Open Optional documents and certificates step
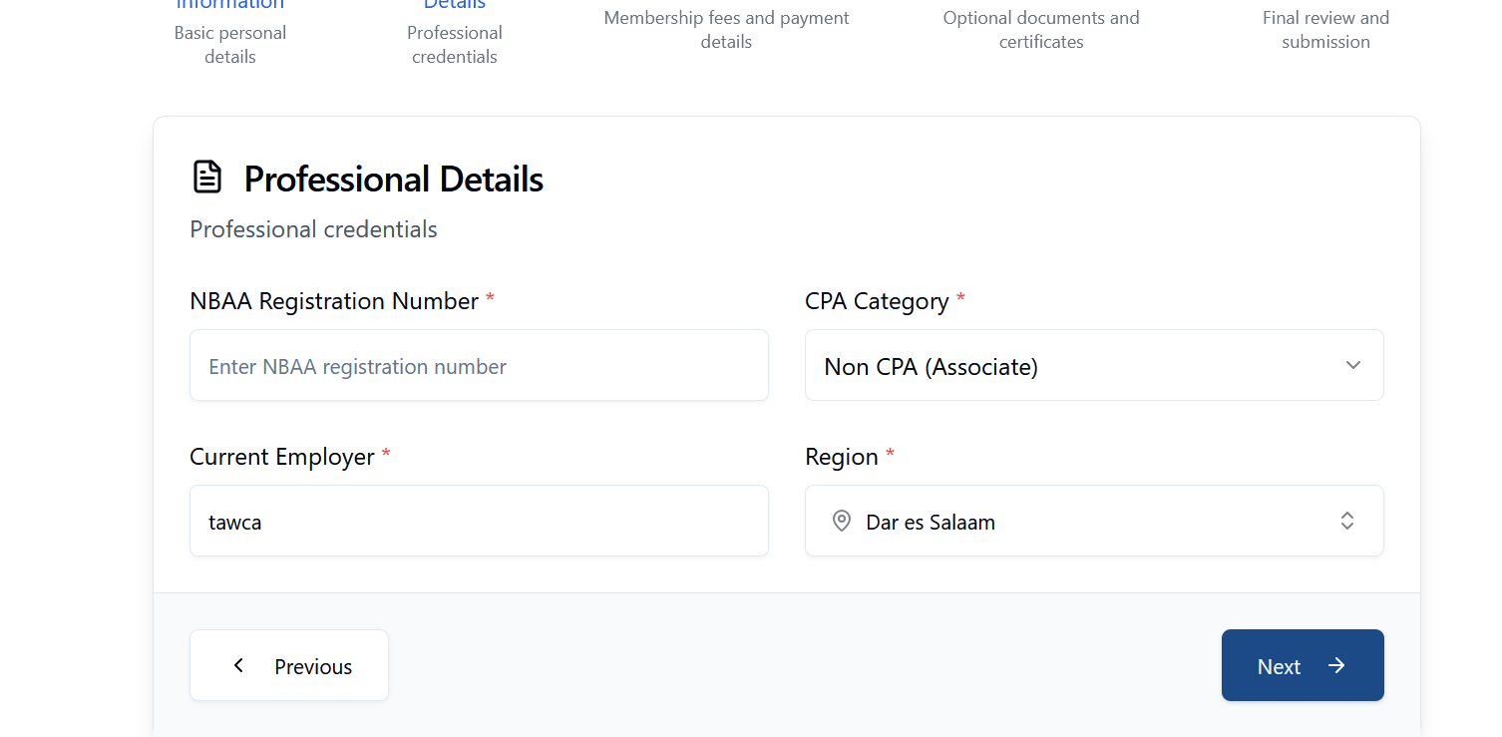Image resolution: width=1502 pixels, height=737 pixels. pos(1041,30)
